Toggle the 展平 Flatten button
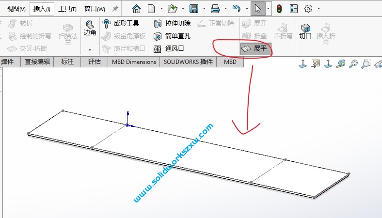Screen dimensions: 382x218 tap(256, 49)
